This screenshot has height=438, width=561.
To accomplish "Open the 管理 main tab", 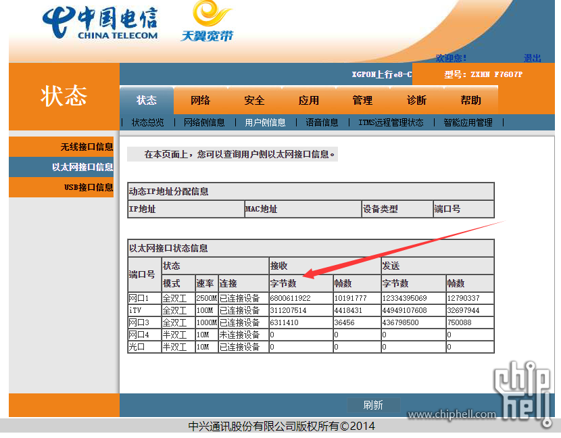I will (362, 100).
